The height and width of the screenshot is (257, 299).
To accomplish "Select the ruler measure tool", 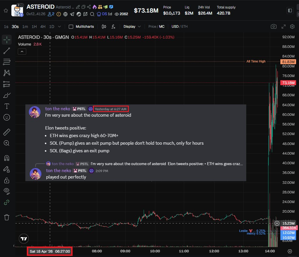I will [7, 132].
